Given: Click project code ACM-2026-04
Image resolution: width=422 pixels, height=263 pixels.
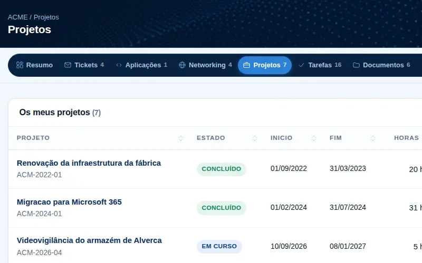Looking at the screenshot, I should (39, 253).
